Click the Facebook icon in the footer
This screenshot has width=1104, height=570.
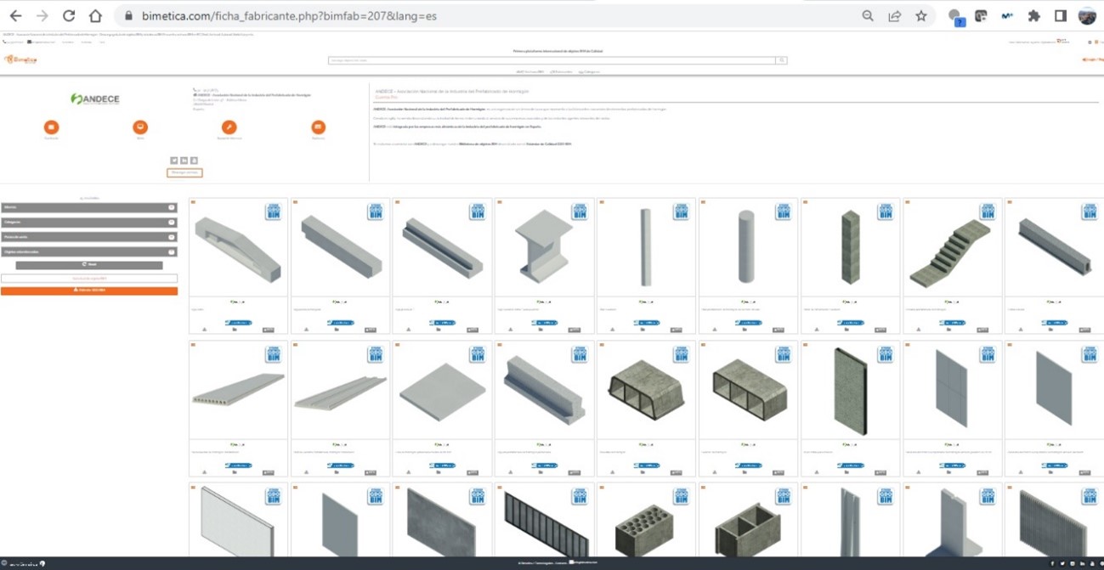1054,563
